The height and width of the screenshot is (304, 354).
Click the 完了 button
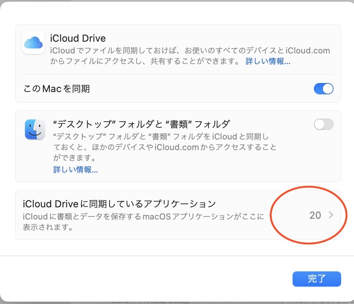(x=316, y=279)
